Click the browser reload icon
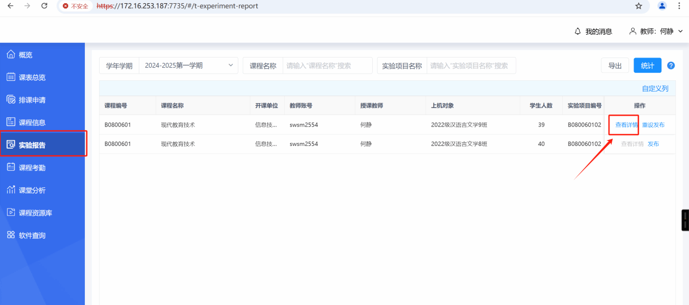 pyautogui.click(x=44, y=6)
